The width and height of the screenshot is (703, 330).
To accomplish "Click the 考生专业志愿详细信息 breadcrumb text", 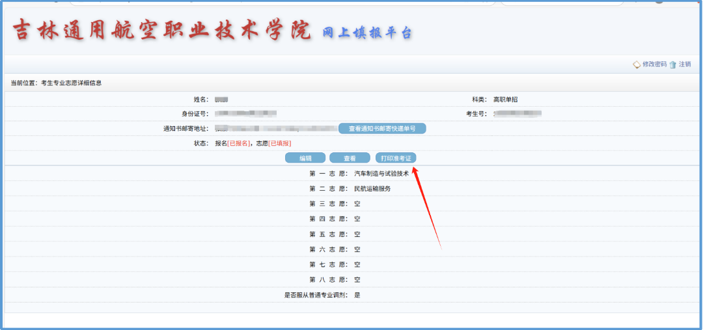I will pos(71,83).
